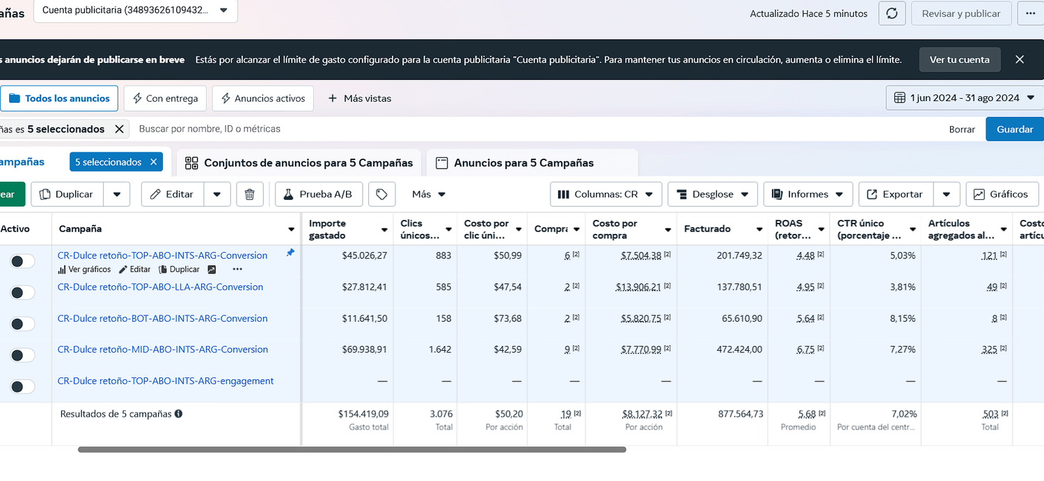Open Gráficos charts panel
The image size is (1044, 481).
tap(1002, 194)
